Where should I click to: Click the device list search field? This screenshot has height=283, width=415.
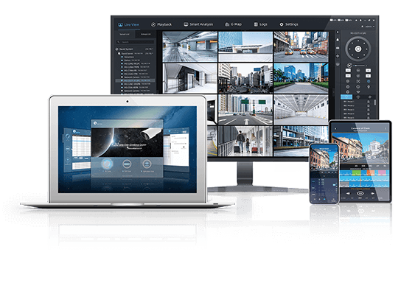point(135,42)
